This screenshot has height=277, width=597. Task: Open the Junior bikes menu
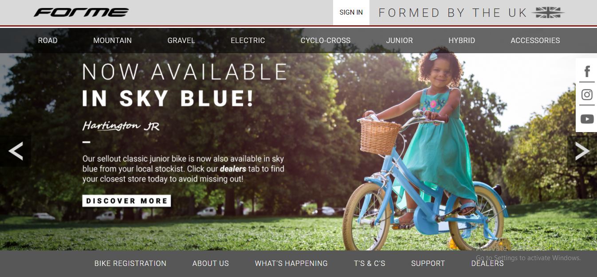399,40
